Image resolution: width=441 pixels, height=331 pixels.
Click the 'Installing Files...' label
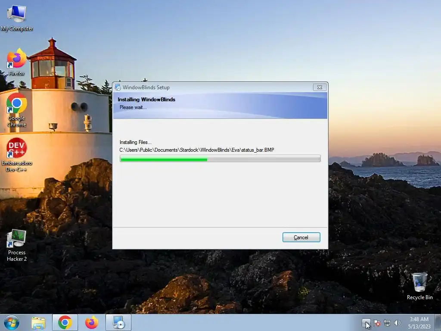[135, 142]
